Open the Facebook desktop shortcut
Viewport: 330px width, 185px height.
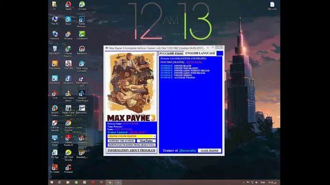tap(68, 80)
